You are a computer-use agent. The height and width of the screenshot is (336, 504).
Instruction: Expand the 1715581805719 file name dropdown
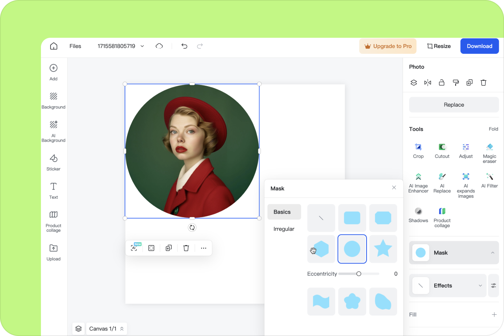click(x=142, y=46)
